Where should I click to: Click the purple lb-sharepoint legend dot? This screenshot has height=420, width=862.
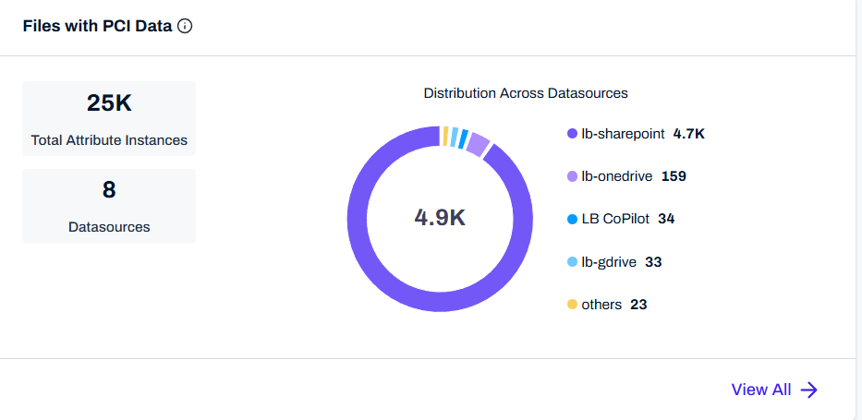point(572,134)
